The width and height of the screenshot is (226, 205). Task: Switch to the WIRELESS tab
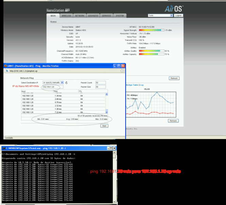pyautogui.click(x=66, y=16)
